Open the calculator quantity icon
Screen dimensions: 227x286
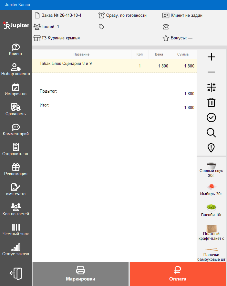211,87
